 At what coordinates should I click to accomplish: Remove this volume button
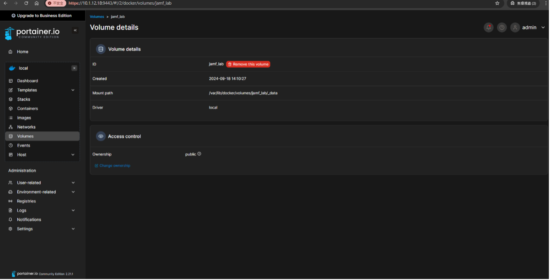(x=248, y=64)
